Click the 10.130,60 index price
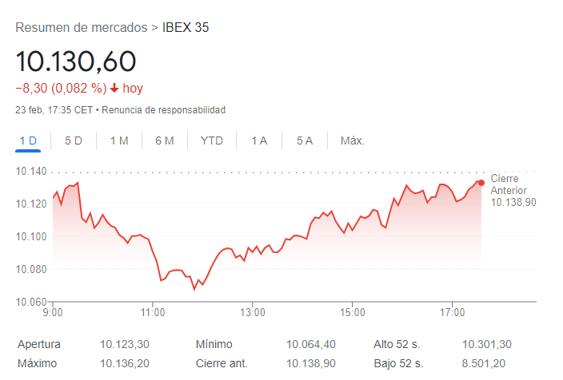 click(76, 61)
